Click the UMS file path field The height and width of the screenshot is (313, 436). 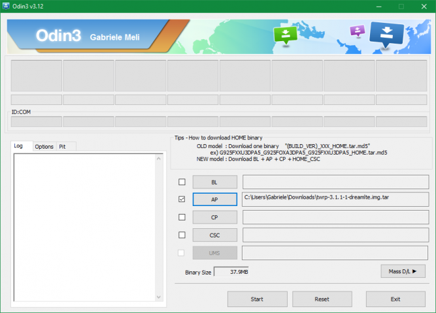335,253
